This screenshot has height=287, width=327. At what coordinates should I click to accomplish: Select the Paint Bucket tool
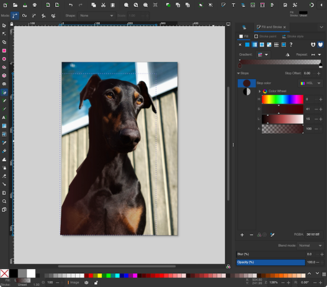click(x=4, y=151)
